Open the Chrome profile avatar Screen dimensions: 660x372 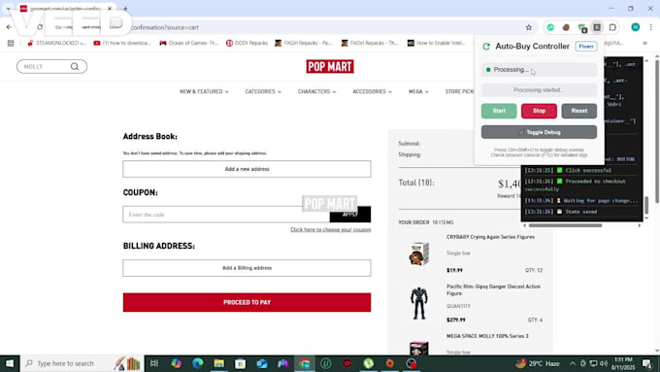(636, 27)
